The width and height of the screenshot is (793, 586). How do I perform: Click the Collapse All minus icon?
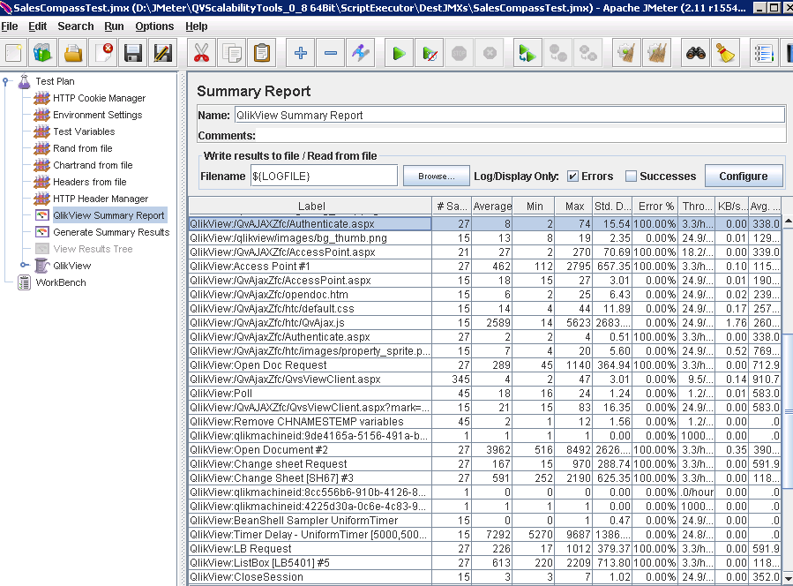click(x=331, y=54)
